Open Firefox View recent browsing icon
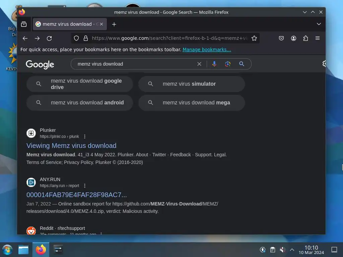 [24, 24]
